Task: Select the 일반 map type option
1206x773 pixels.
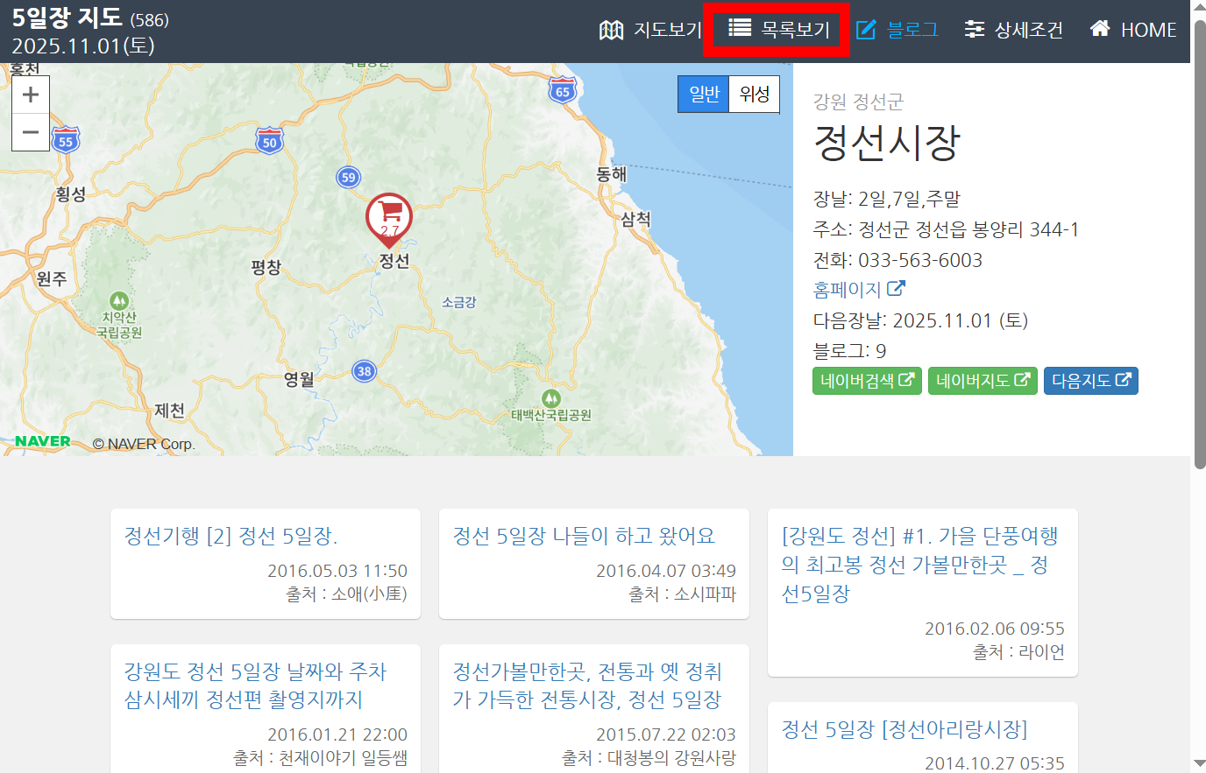Action: coord(703,94)
